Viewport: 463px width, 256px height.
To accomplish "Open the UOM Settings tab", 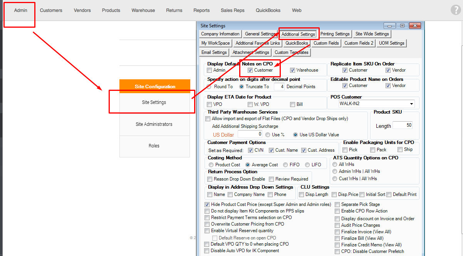I will pyautogui.click(x=391, y=43).
